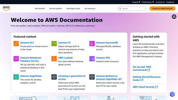Open the chat assistant hexagon icon
This screenshot has width=178, height=100.
coord(172,94)
